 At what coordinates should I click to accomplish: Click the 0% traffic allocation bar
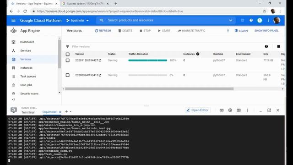pos(147,75)
